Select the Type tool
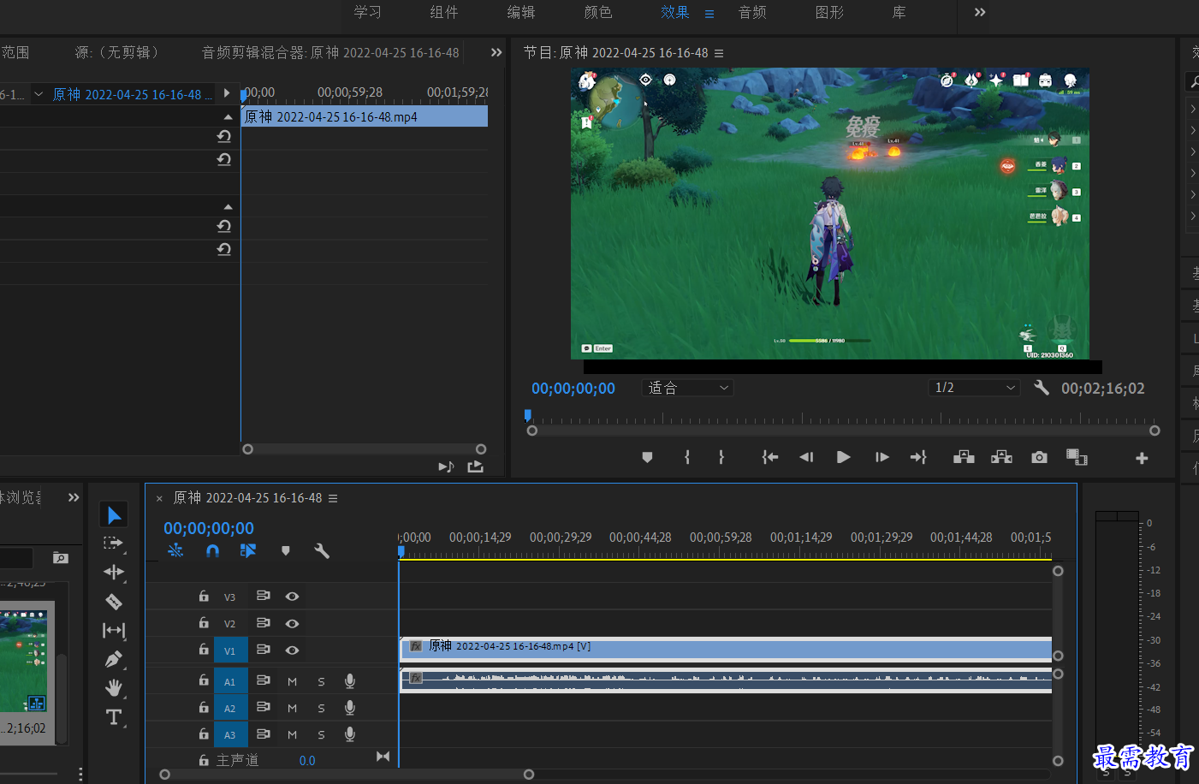This screenshot has height=784, width=1199. [114, 716]
